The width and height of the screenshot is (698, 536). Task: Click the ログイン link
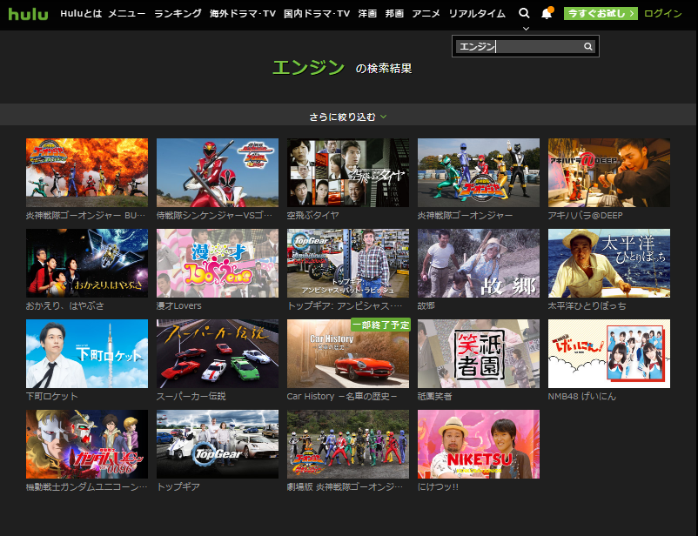[x=663, y=14]
